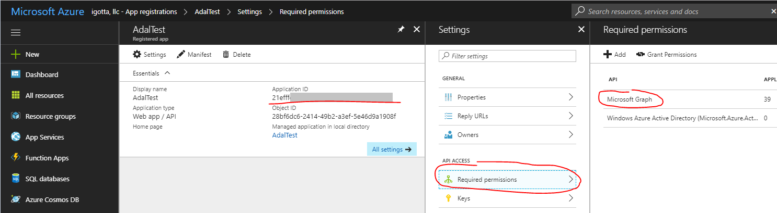Select Required permissions under API Access

(507, 180)
